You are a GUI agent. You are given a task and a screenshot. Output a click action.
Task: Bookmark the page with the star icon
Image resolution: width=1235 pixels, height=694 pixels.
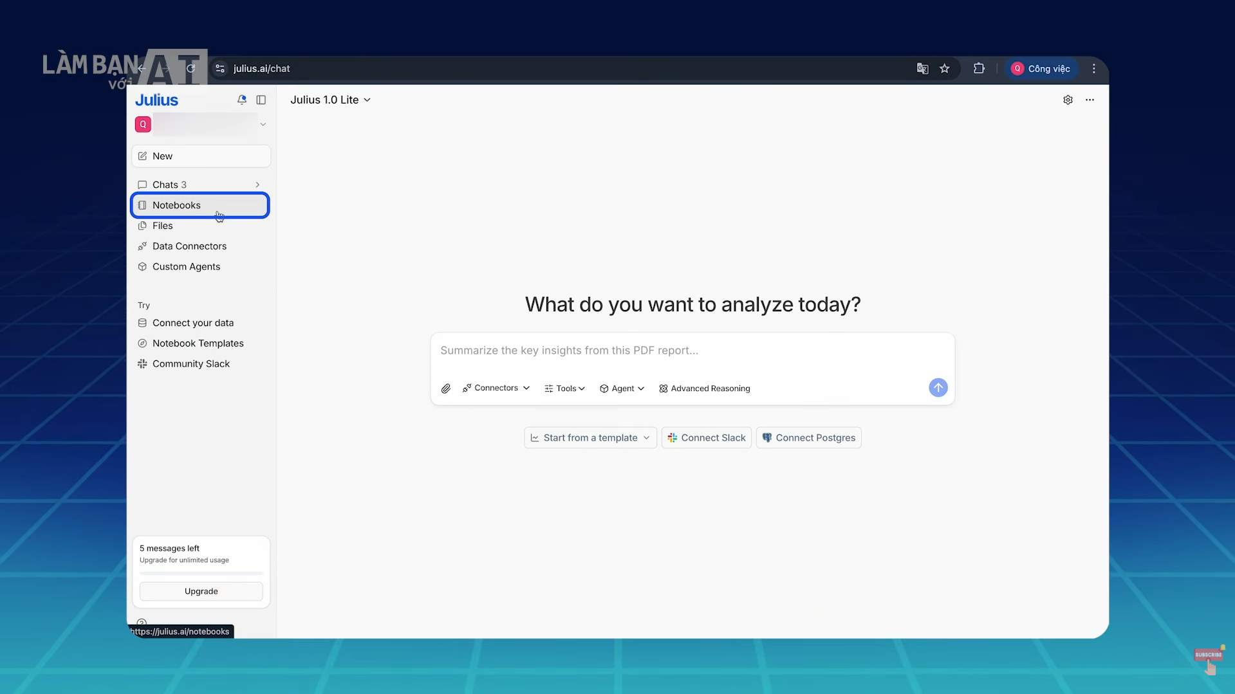945,68
